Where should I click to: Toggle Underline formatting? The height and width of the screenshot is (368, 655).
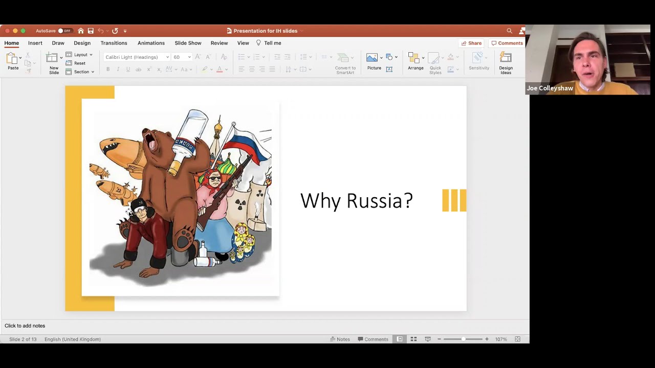(128, 70)
